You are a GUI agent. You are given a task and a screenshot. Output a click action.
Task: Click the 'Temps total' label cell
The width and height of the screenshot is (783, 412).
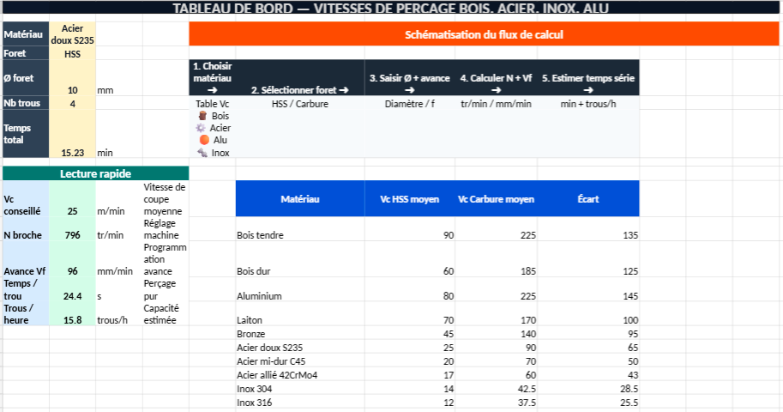26,134
